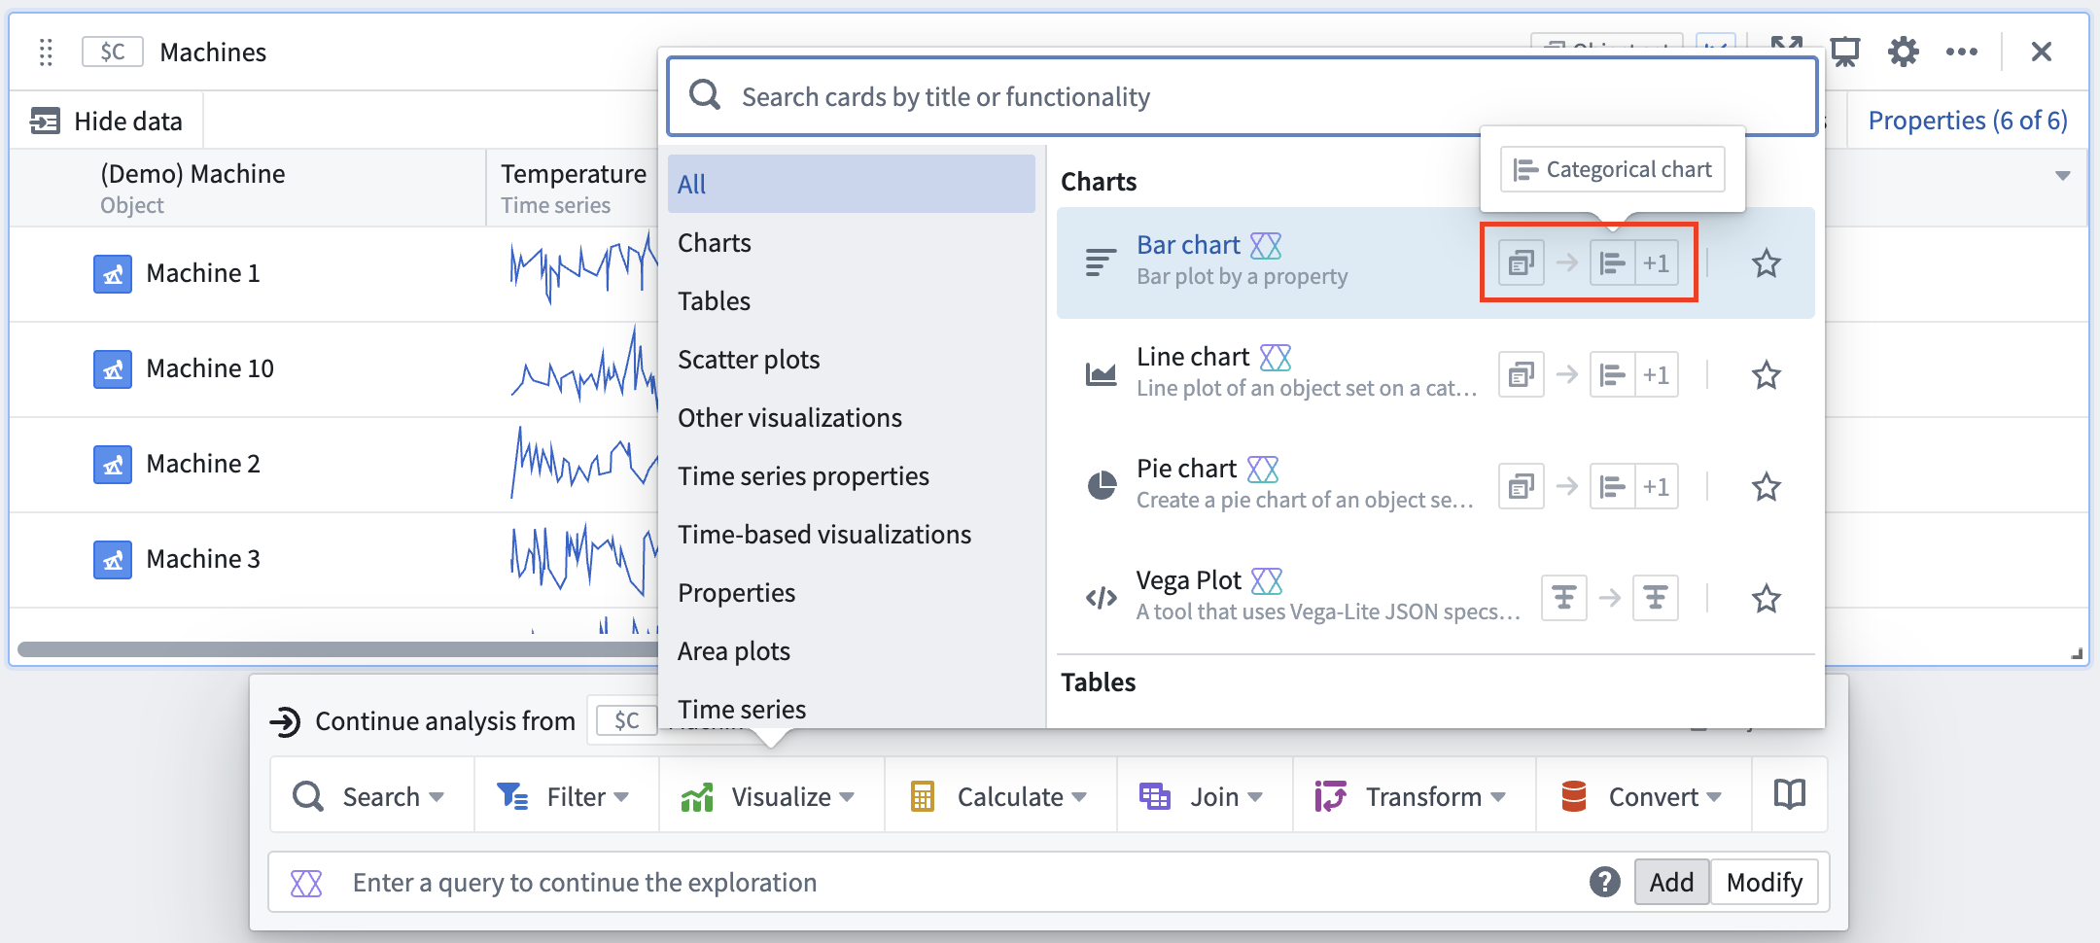Select the Time series properties category
This screenshot has width=2100, height=943.
click(851, 476)
